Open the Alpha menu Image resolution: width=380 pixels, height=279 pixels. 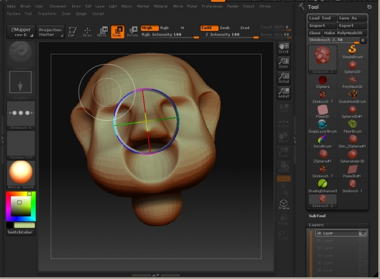click(x=11, y=6)
